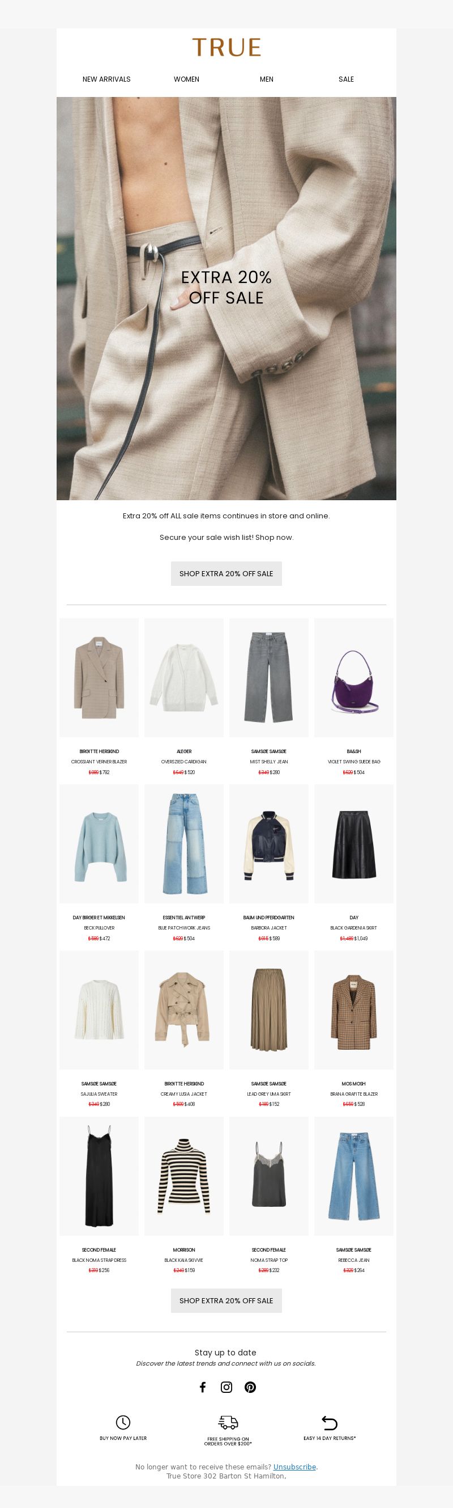Click the Beck Pullover product name
Screen dimensions: 453x1508
[99, 928]
